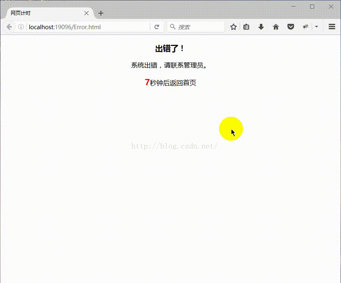Click the red countdown number 7
Image resolution: width=341 pixels, height=283 pixels.
click(147, 82)
